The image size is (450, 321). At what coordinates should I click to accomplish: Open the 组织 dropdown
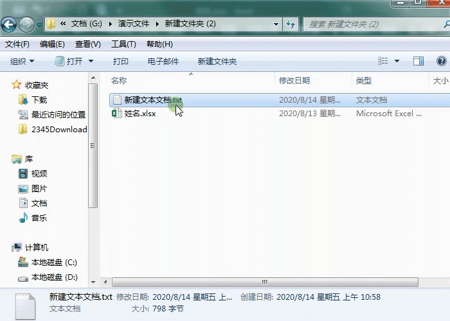tap(22, 62)
